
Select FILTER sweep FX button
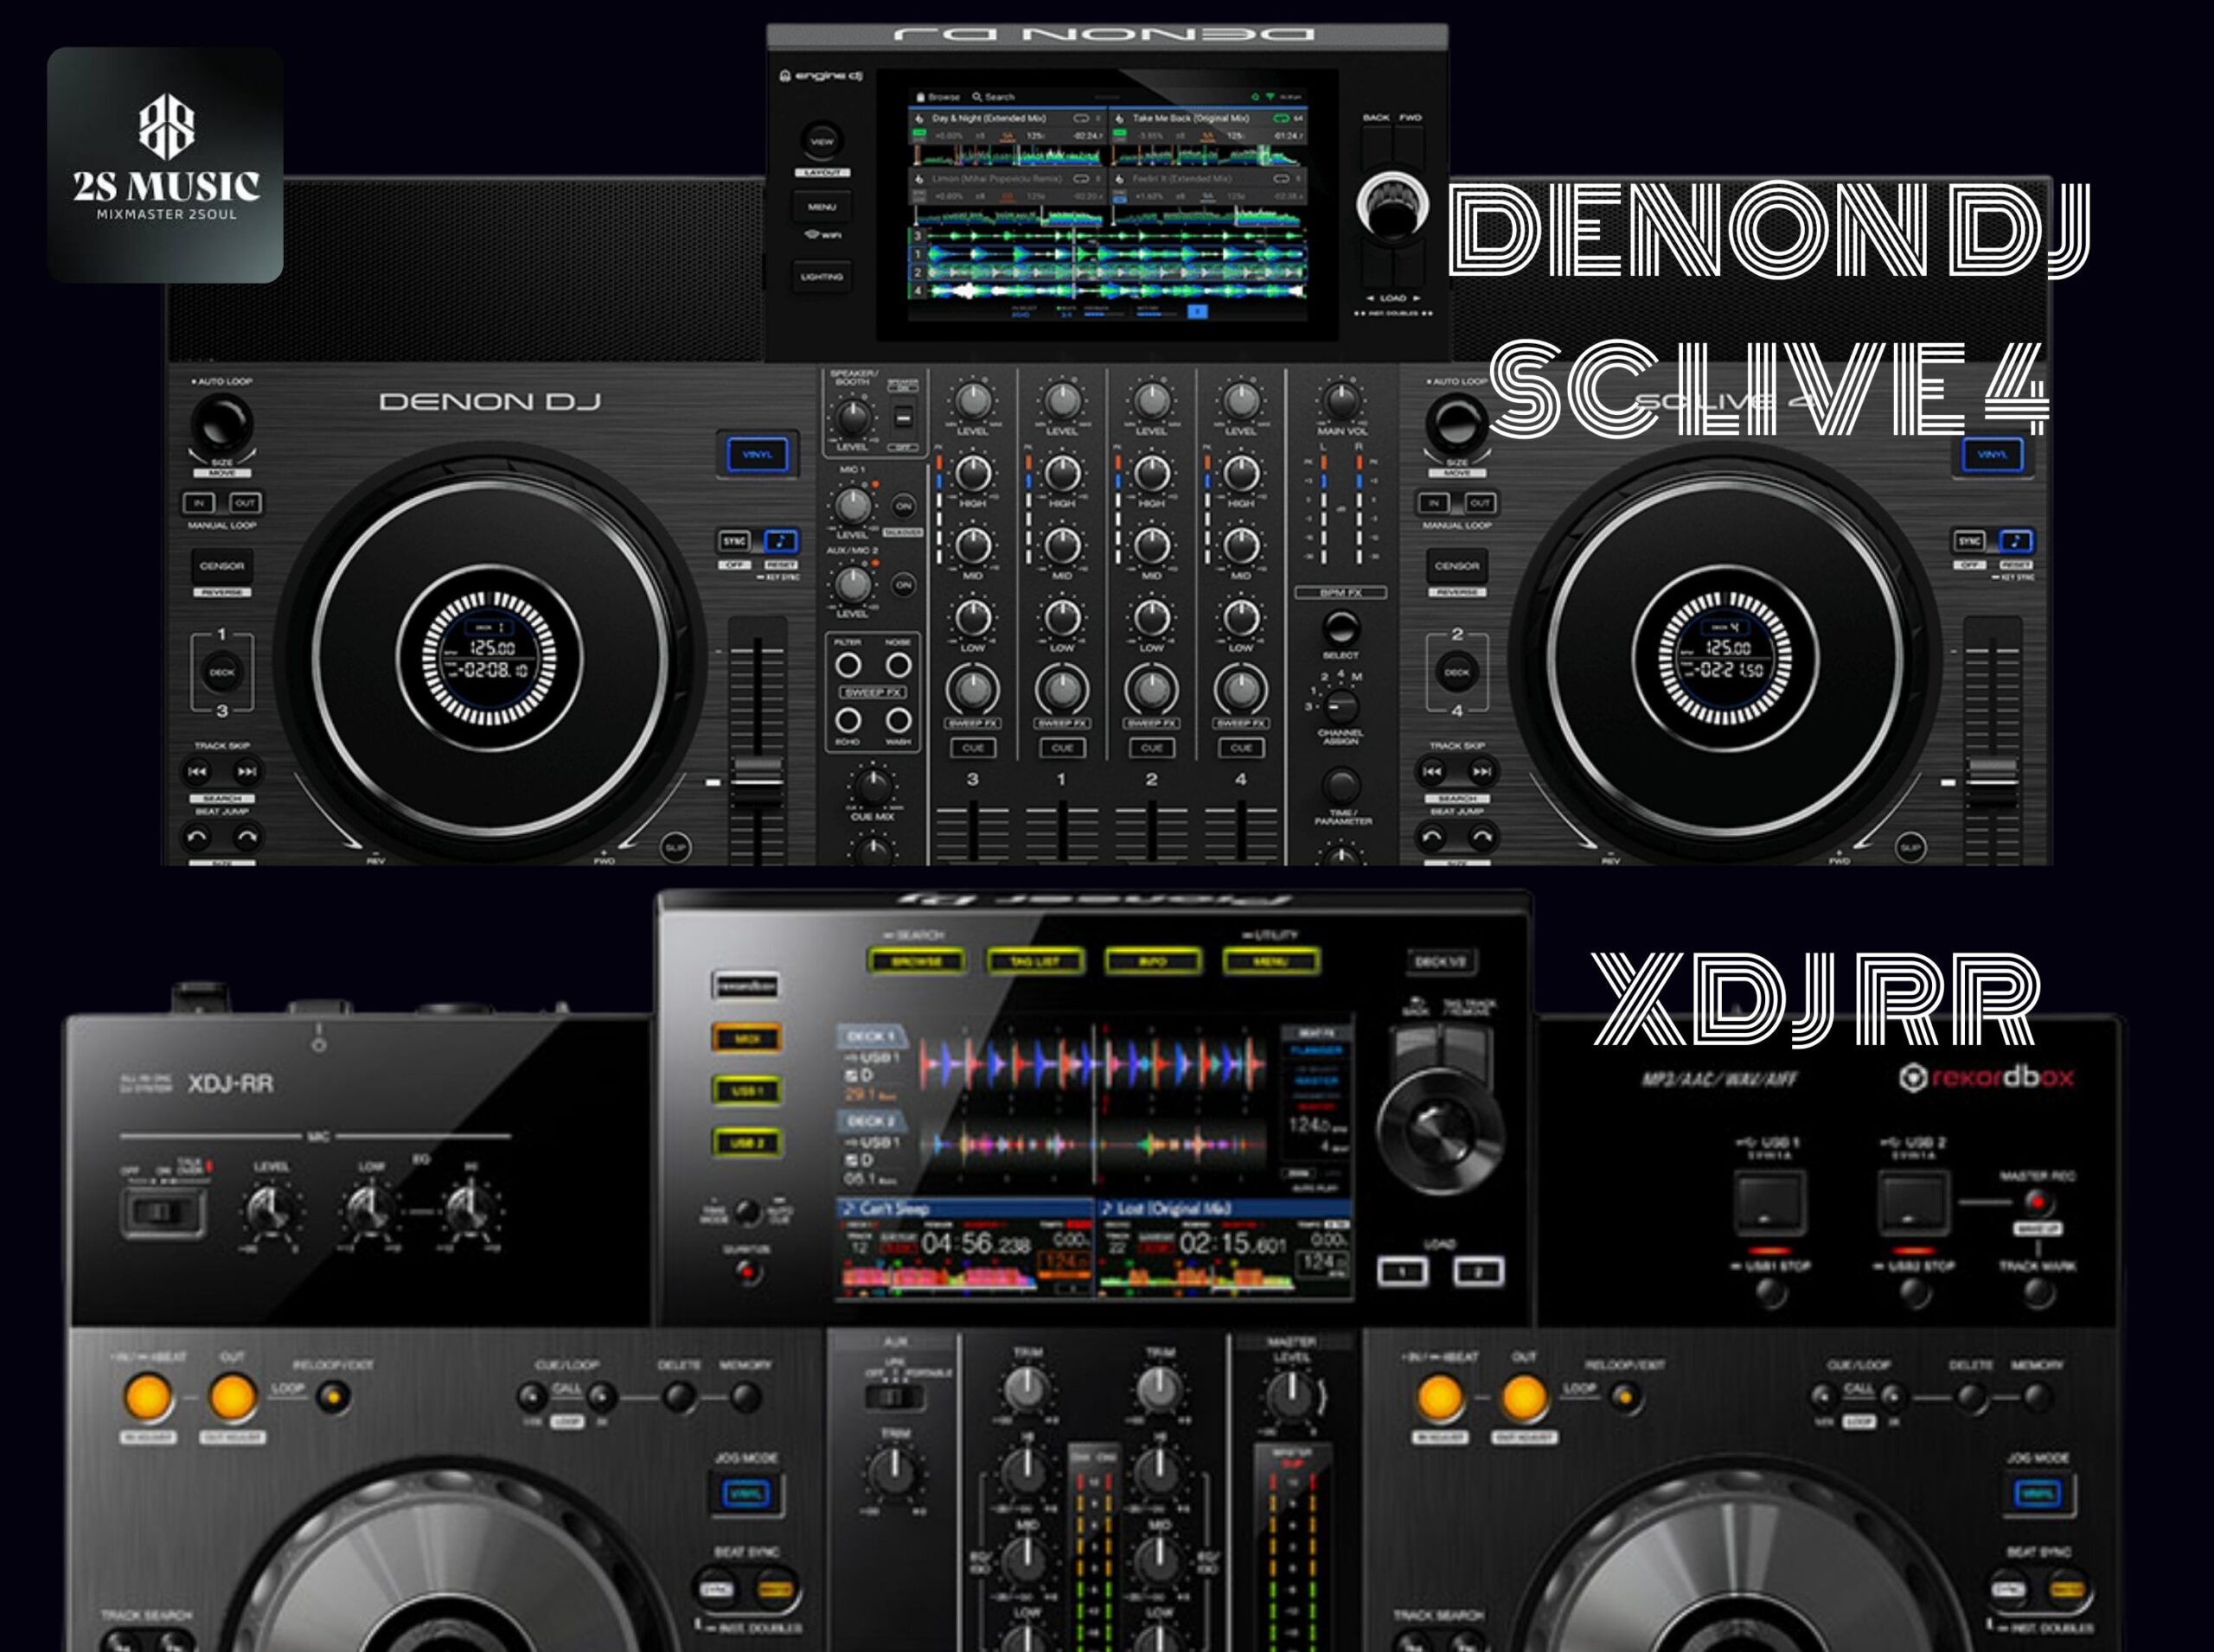(x=848, y=665)
